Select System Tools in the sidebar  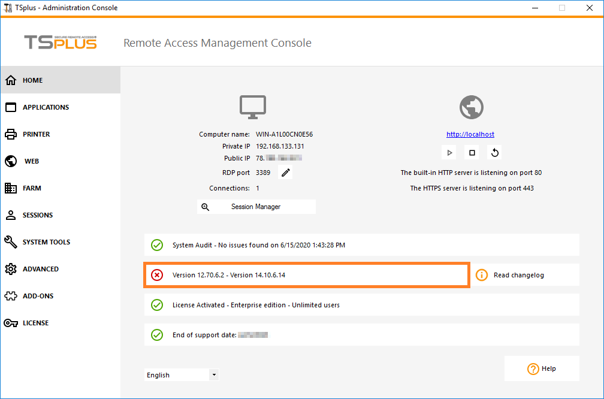click(x=46, y=242)
